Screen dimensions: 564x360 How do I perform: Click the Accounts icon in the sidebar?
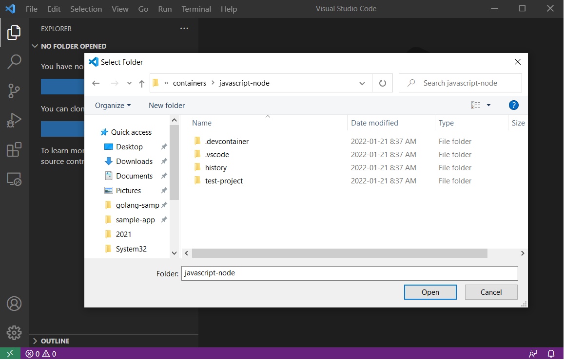[14, 304]
